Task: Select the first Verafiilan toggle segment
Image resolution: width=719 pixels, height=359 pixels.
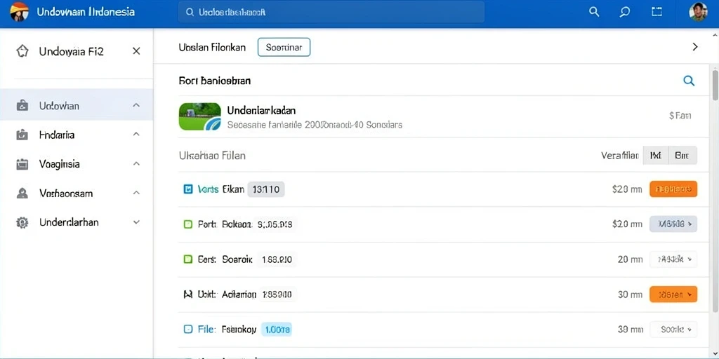Action: (656, 156)
